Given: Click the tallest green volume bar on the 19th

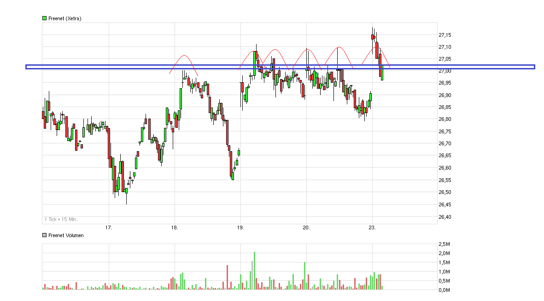Looking at the screenshot, I should [x=254, y=271].
